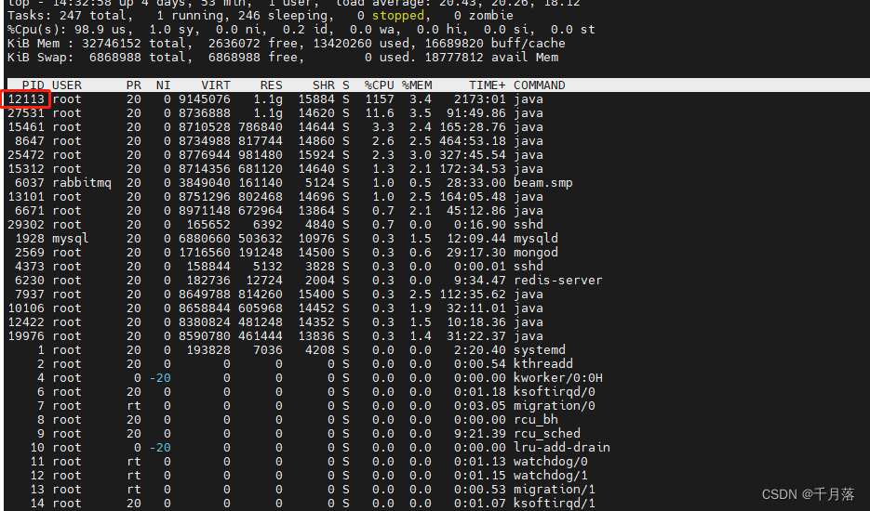Select lru-add-drain process name
870x511 pixels.
tap(561, 448)
